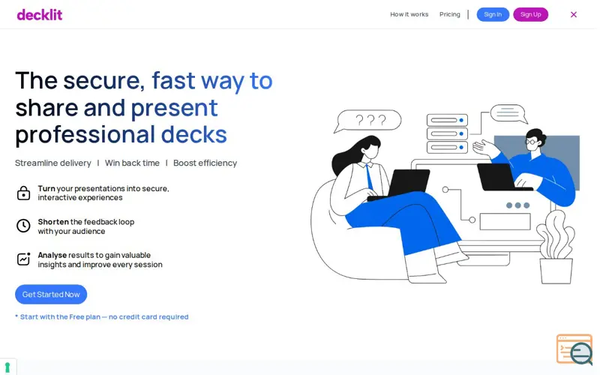This screenshot has height=375, width=600.
Task: Click the hero illustration of two people
Action: (445, 194)
